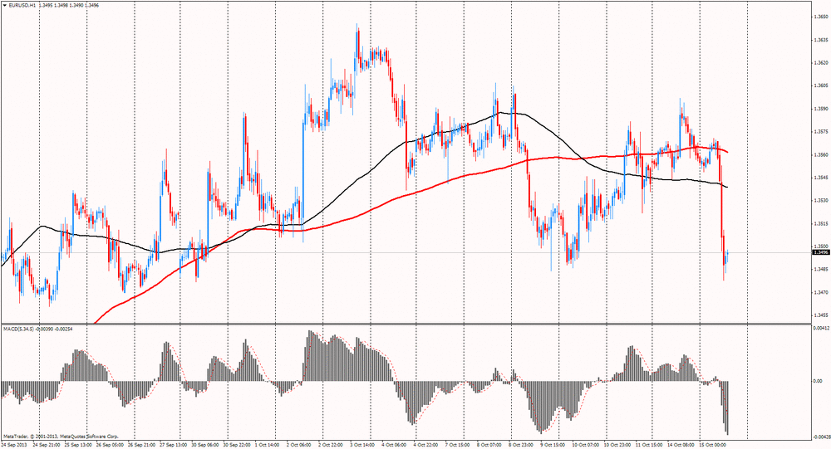831x449 pixels.
Task: Click the 4 Oct 22:00 time label
Action: point(426,445)
